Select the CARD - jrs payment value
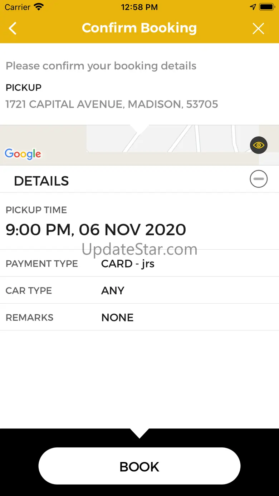279x496 pixels. pos(128,264)
